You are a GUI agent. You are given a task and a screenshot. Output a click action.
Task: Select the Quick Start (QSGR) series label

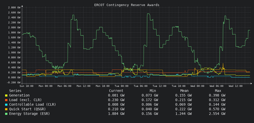pyautogui.click(x=27, y=109)
